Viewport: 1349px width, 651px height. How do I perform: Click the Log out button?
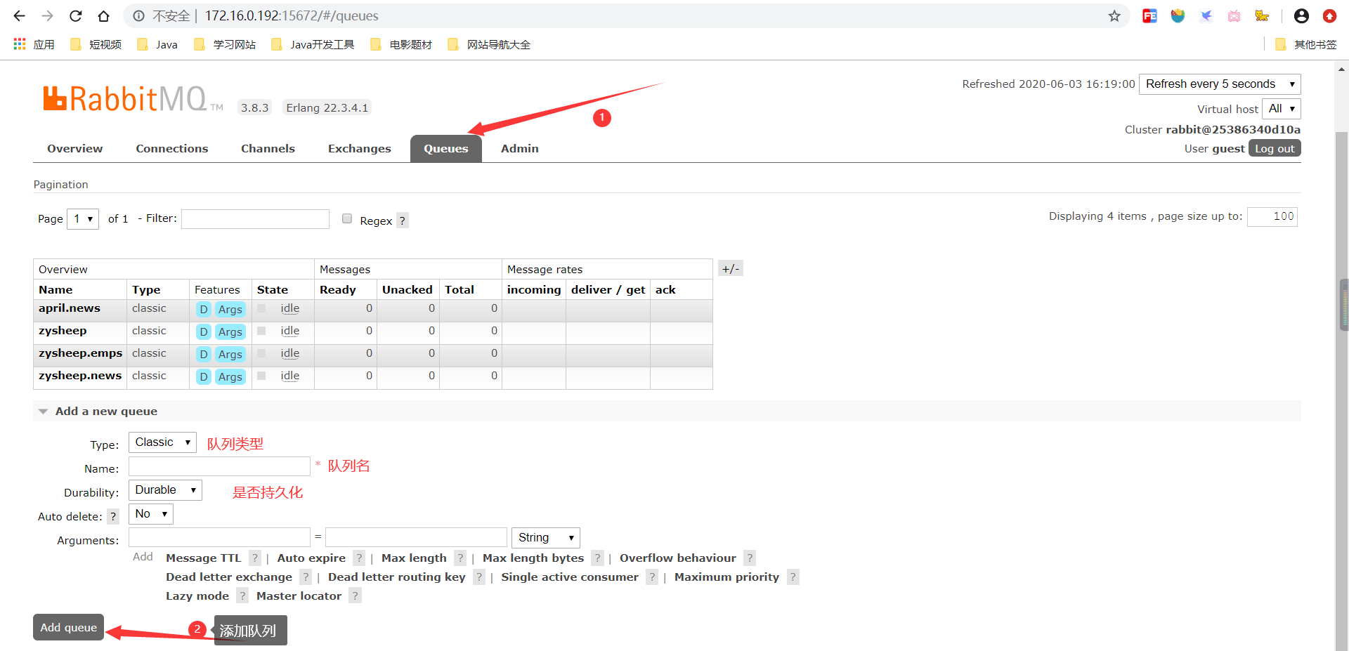[1275, 148]
